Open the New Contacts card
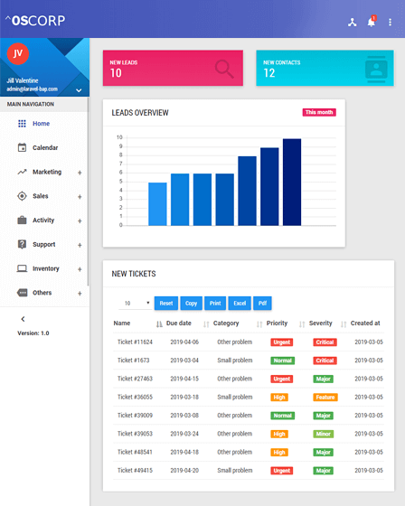Image resolution: width=405 pixels, height=506 pixels. coord(325,68)
